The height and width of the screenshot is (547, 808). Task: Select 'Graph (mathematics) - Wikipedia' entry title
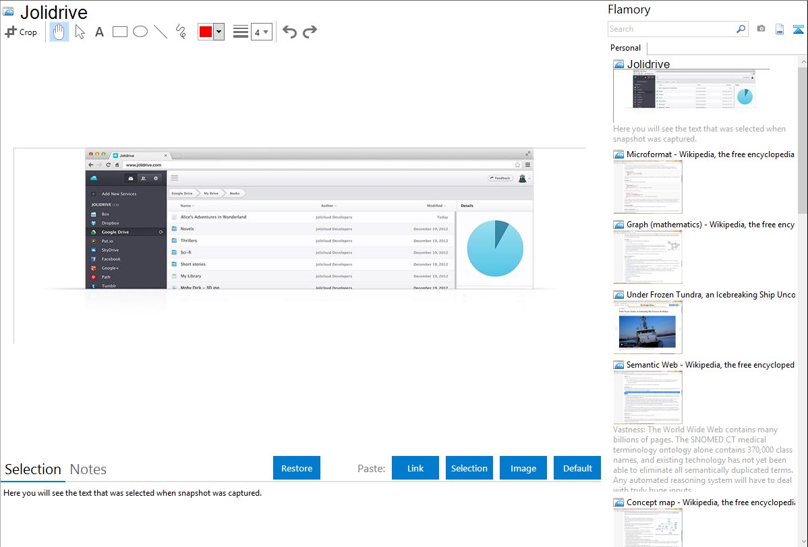(710, 225)
